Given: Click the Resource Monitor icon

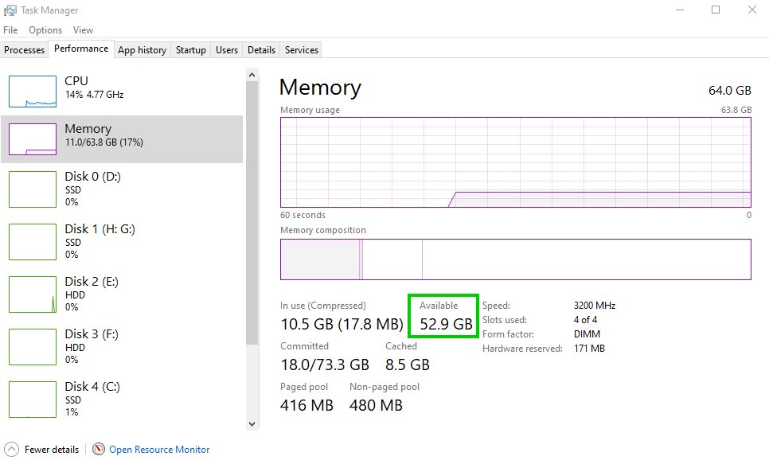Looking at the screenshot, I should (x=99, y=449).
